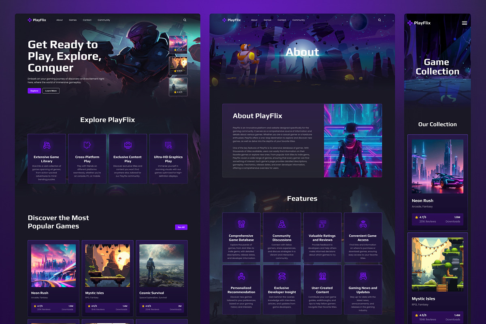Click the purple Explore button

(34, 91)
